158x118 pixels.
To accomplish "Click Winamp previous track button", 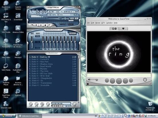I will click(x=32, y=25).
